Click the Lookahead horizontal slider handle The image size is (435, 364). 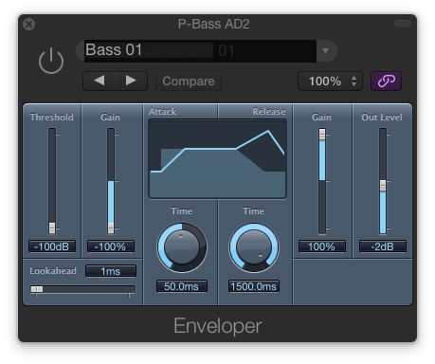(x=37, y=289)
